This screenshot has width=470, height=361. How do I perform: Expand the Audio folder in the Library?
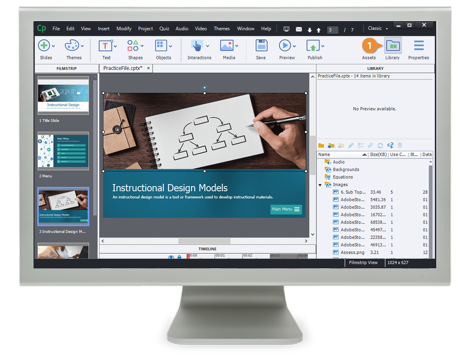(320, 162)
